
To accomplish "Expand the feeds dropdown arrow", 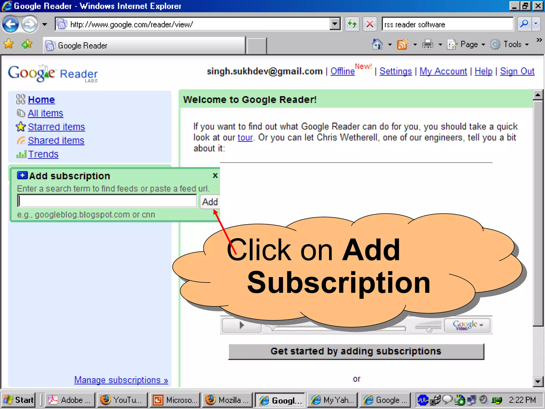I will click(415, 45).
